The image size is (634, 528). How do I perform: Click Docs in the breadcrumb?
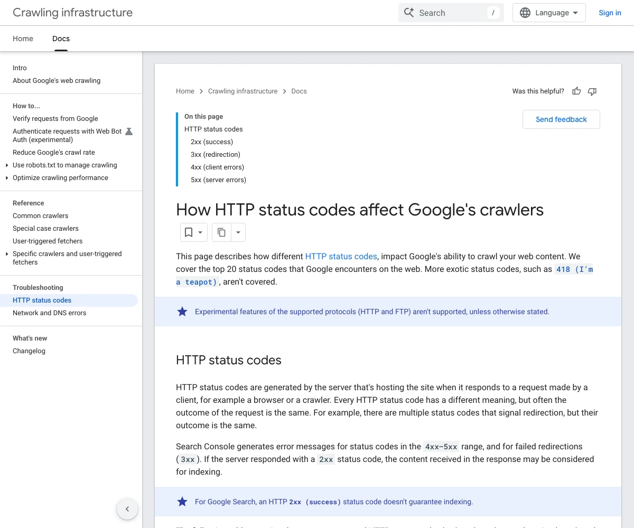299,91
